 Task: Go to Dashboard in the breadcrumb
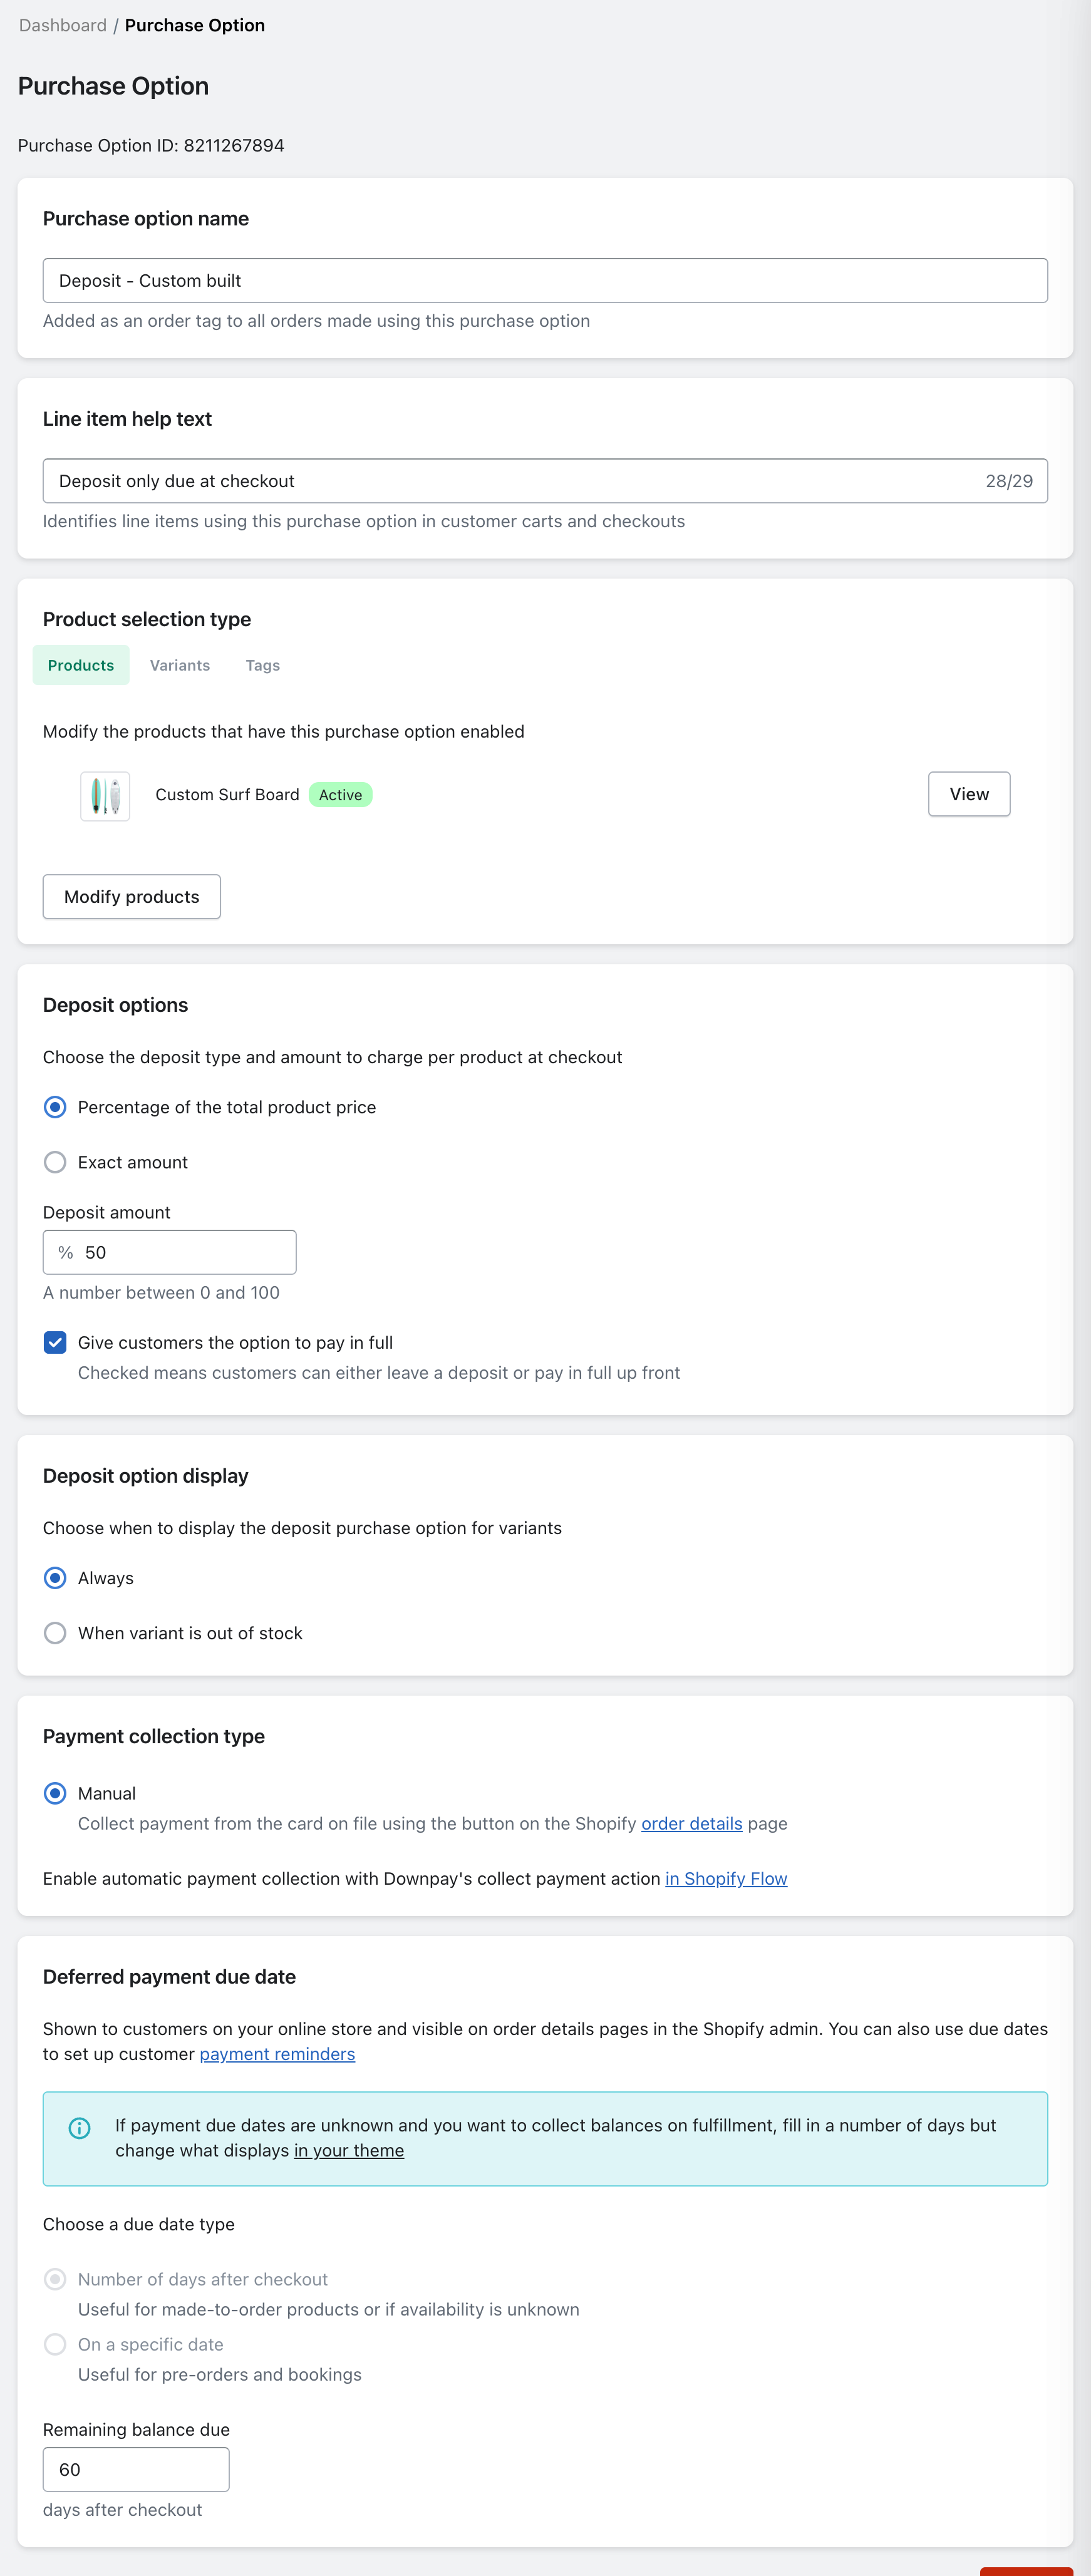[62, 25]
